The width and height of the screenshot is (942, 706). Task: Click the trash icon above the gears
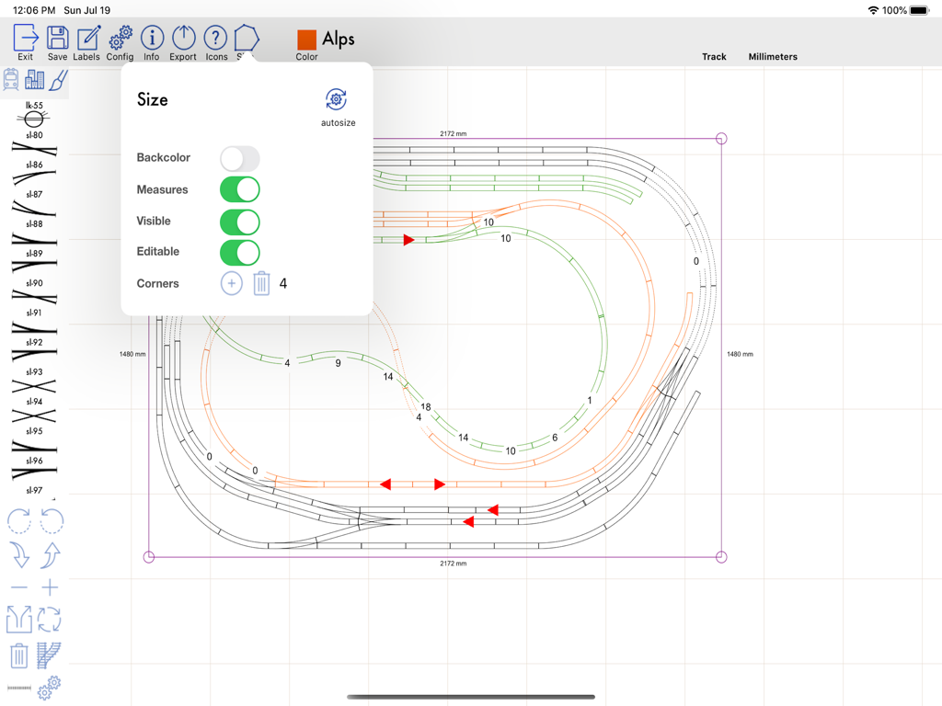tap(19, 655)
